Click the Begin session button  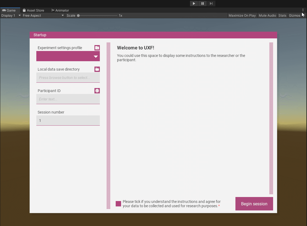pos(254,204)
